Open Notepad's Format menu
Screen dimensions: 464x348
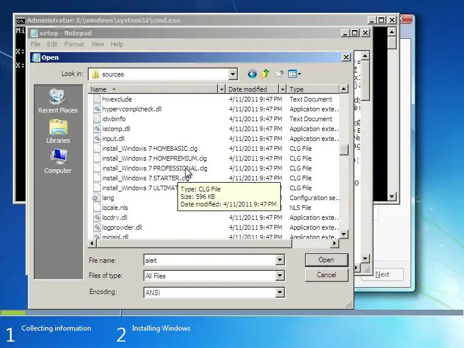coord(74,44)
